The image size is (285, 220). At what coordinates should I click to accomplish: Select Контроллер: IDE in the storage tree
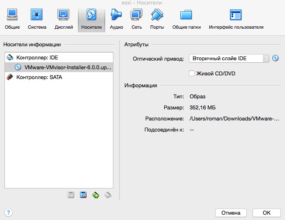[x=37, y=57]
